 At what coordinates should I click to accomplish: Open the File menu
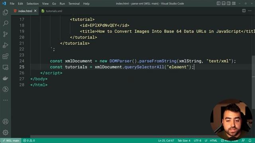pos(12,4)
